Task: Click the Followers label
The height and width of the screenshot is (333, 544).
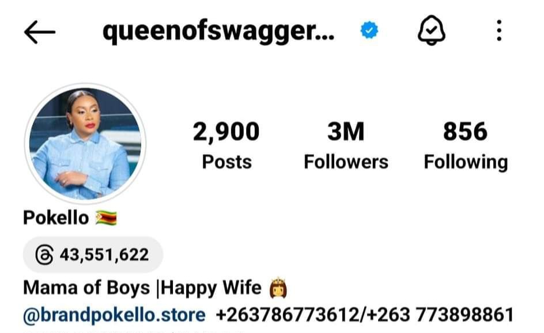Action: pyautogui.click(x=346, y=162)
